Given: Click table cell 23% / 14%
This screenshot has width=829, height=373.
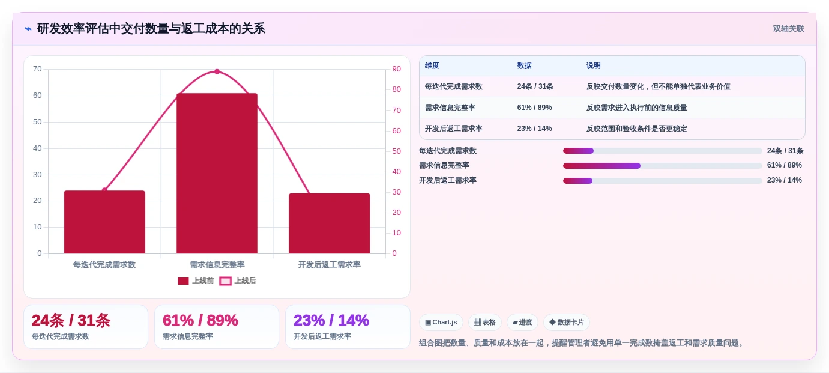Looking at the screenshot, I should point(534,129).
